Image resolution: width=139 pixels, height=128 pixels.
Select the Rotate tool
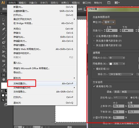(x=3, y=47)
